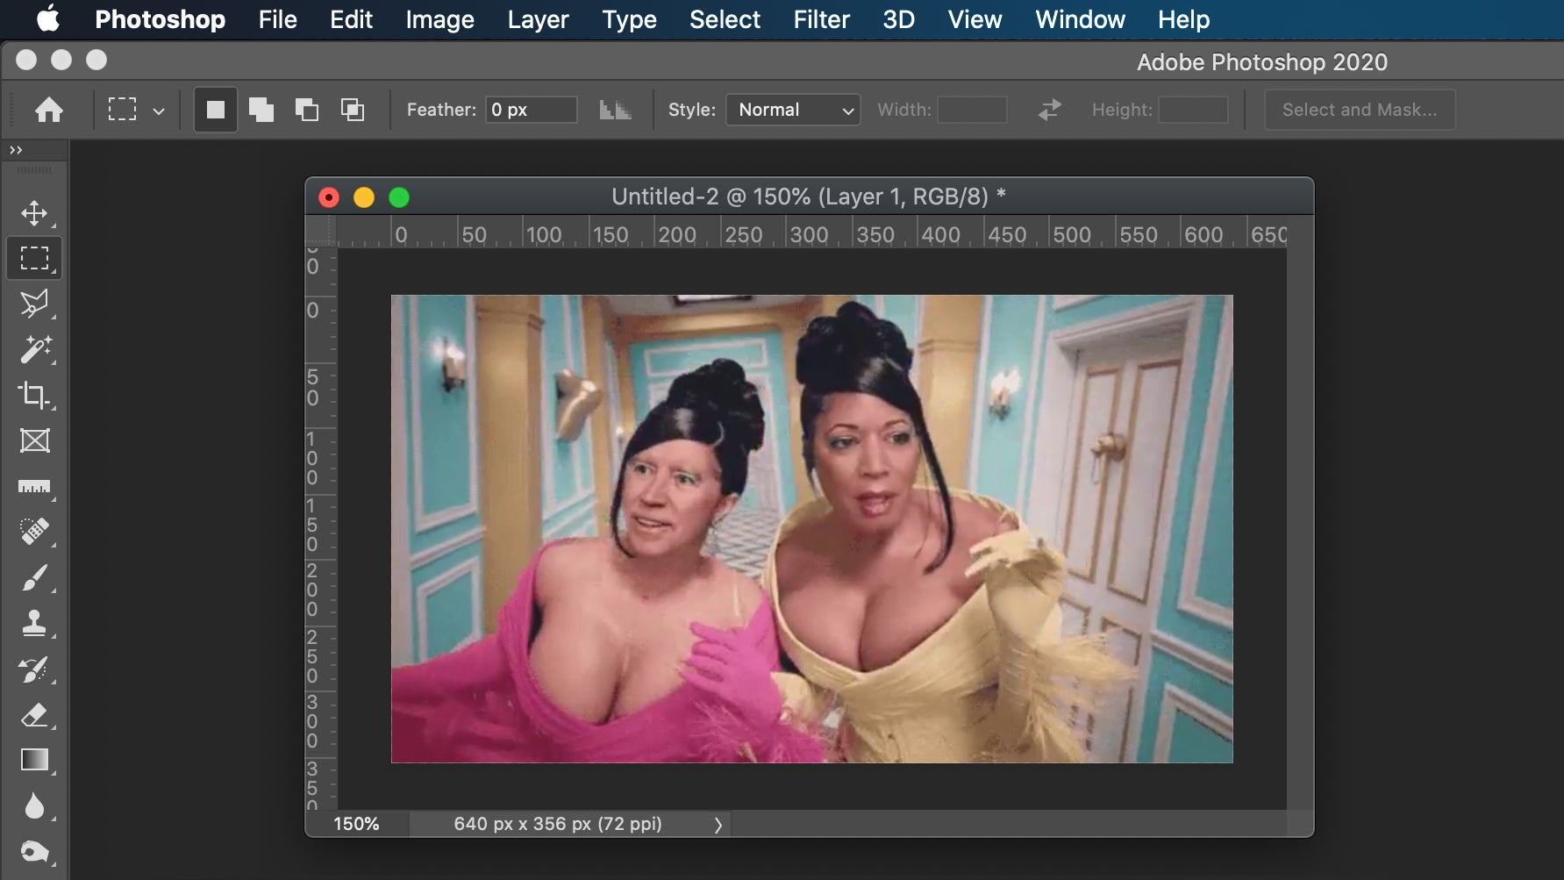Click the Feather value input field
1564x880 pixels.
[531, 110]
